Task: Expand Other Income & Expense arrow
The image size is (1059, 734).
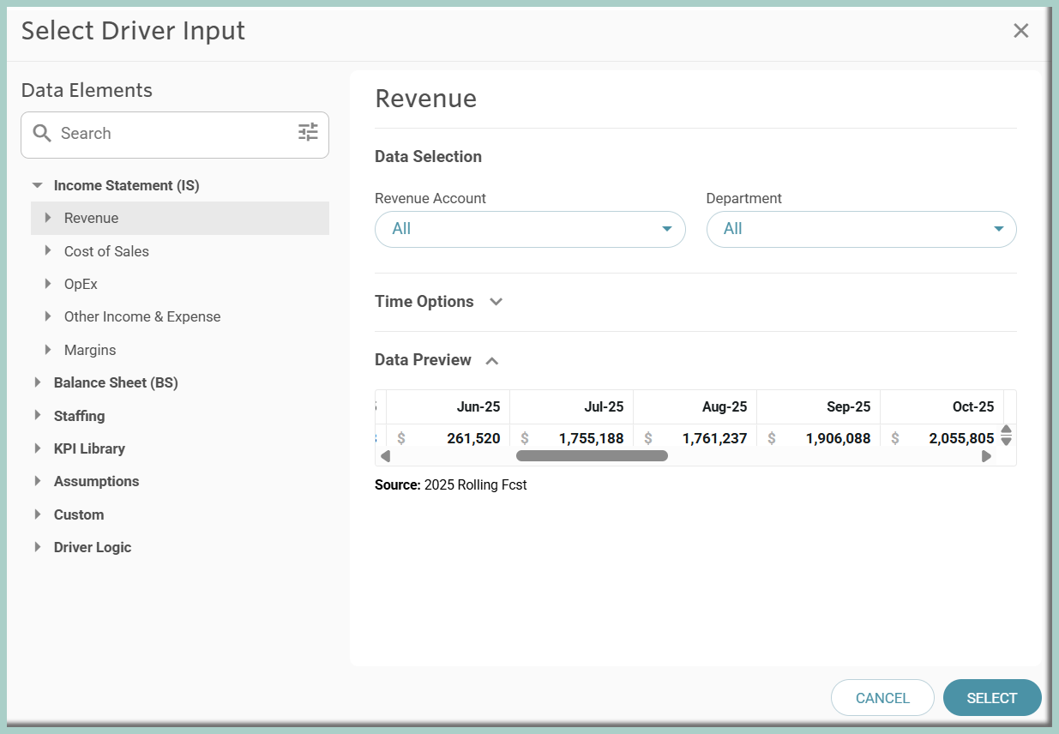Action: 48,316
